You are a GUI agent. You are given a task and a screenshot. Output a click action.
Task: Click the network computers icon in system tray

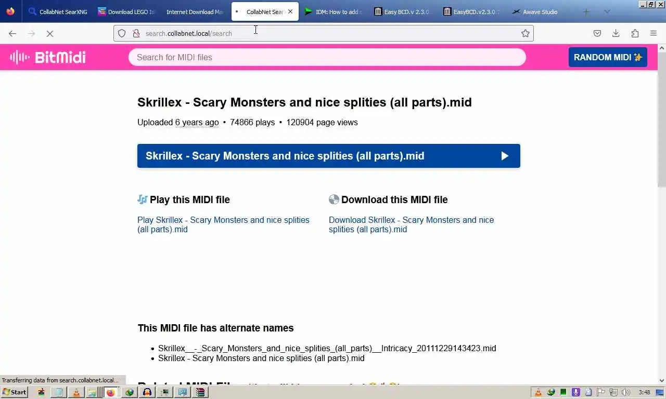613,392
